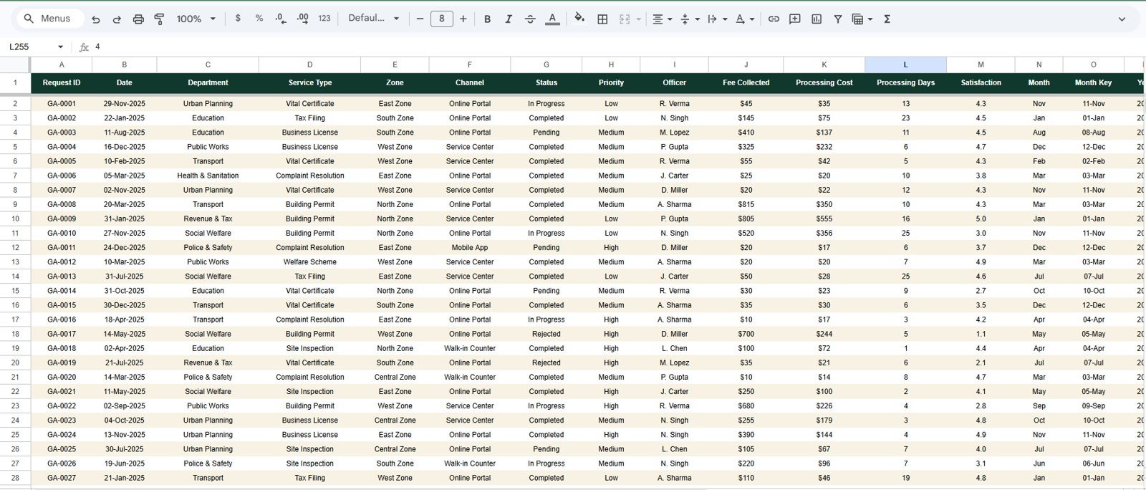The height and width of the screenshot is (490, 1146).
Task: Open the filter views dropdown
Action: [x=862, y=19]
